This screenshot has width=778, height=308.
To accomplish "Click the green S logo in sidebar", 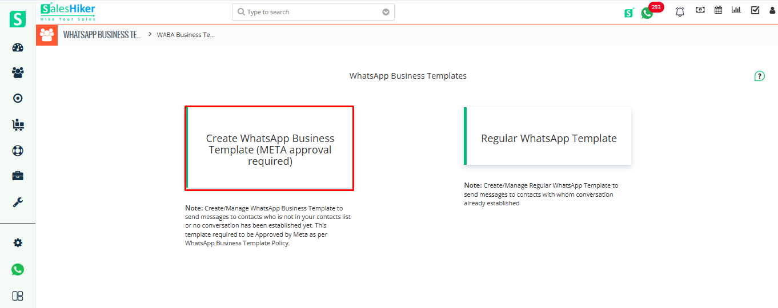I will [18, 19].
